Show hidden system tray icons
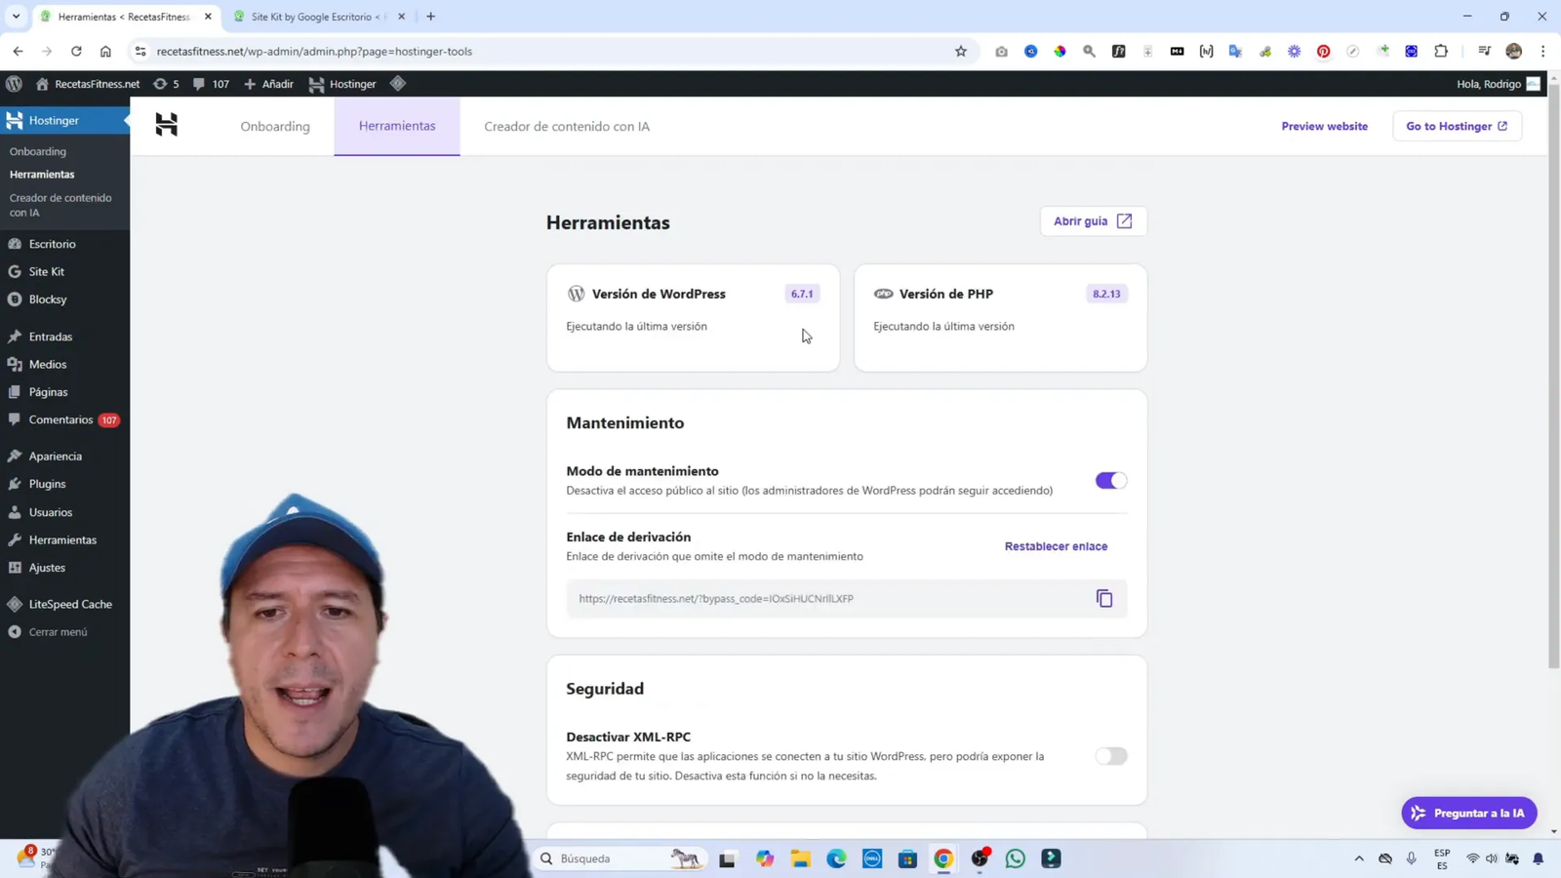The width and height of the screenshot is (1561, 878). [1358, 858]
